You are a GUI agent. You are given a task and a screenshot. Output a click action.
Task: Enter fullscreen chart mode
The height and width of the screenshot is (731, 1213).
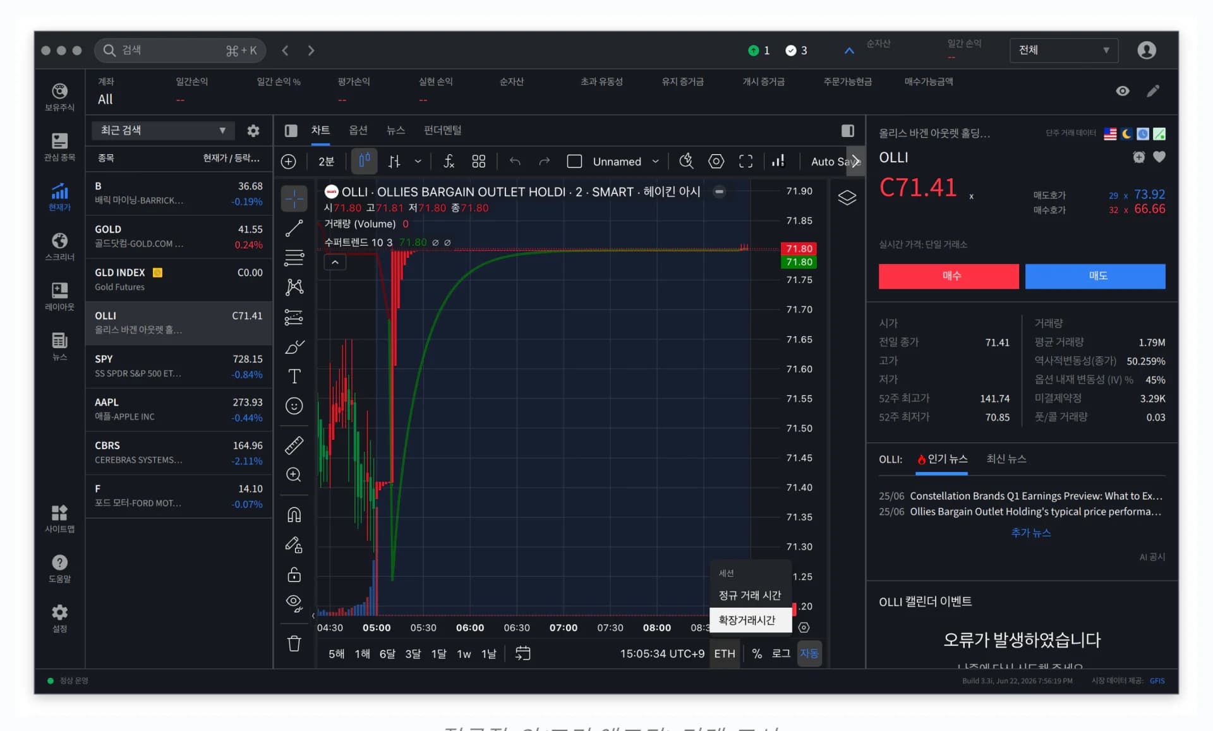pyautogui.click(x=746, y=162)
